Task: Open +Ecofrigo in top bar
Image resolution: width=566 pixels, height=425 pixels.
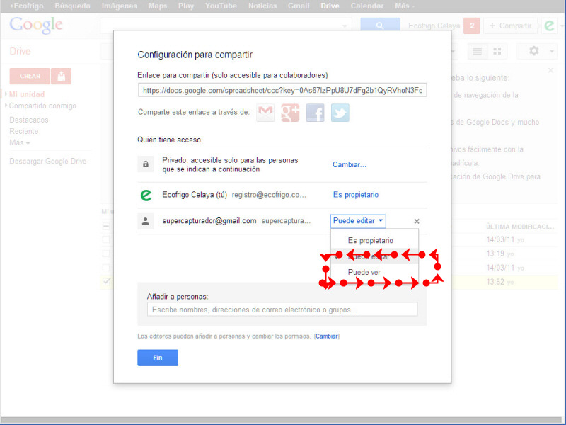Action: [26, 6]
